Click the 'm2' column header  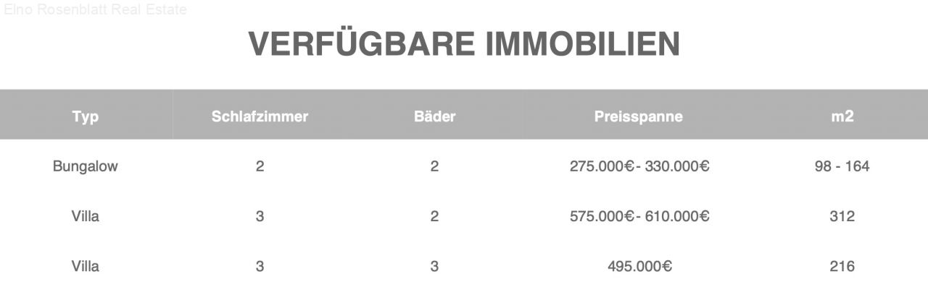(x=842, y=116)
